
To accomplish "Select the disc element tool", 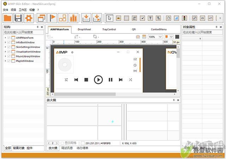I will tap(195, 18).
